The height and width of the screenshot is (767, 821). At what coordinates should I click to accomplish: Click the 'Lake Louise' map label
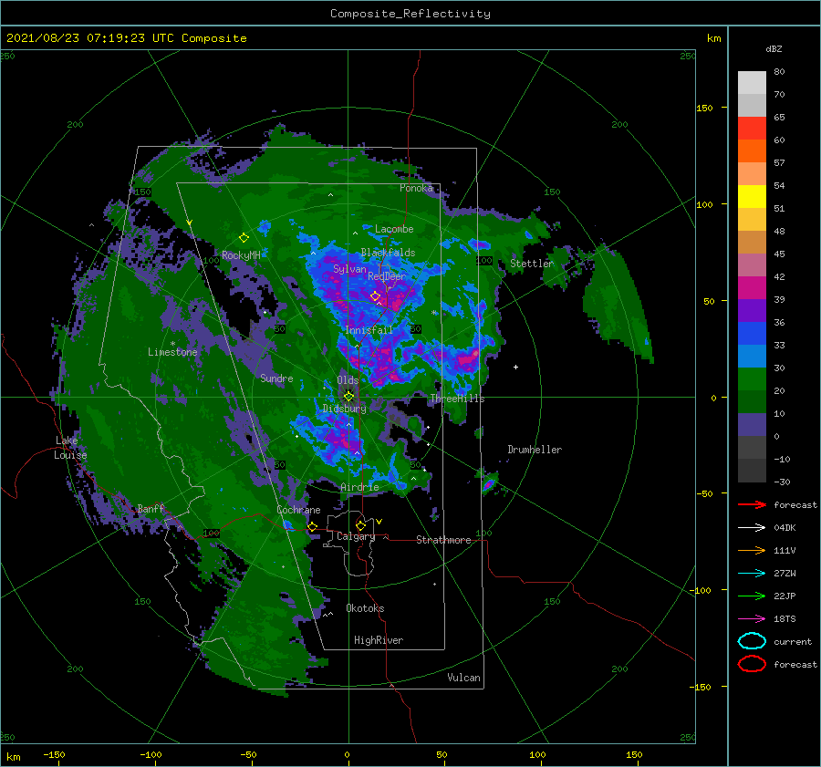(x=70, y=448)
